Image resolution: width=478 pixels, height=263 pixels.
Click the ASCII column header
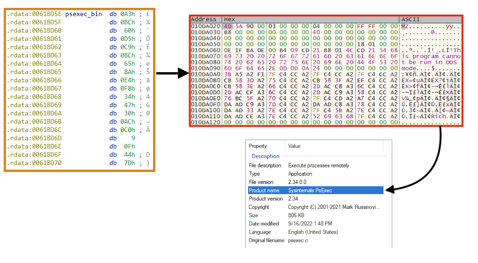[410, 19]
